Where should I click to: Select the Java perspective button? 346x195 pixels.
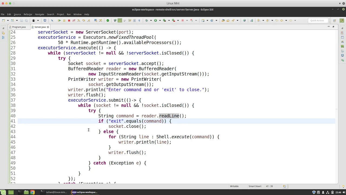point(342,20)
